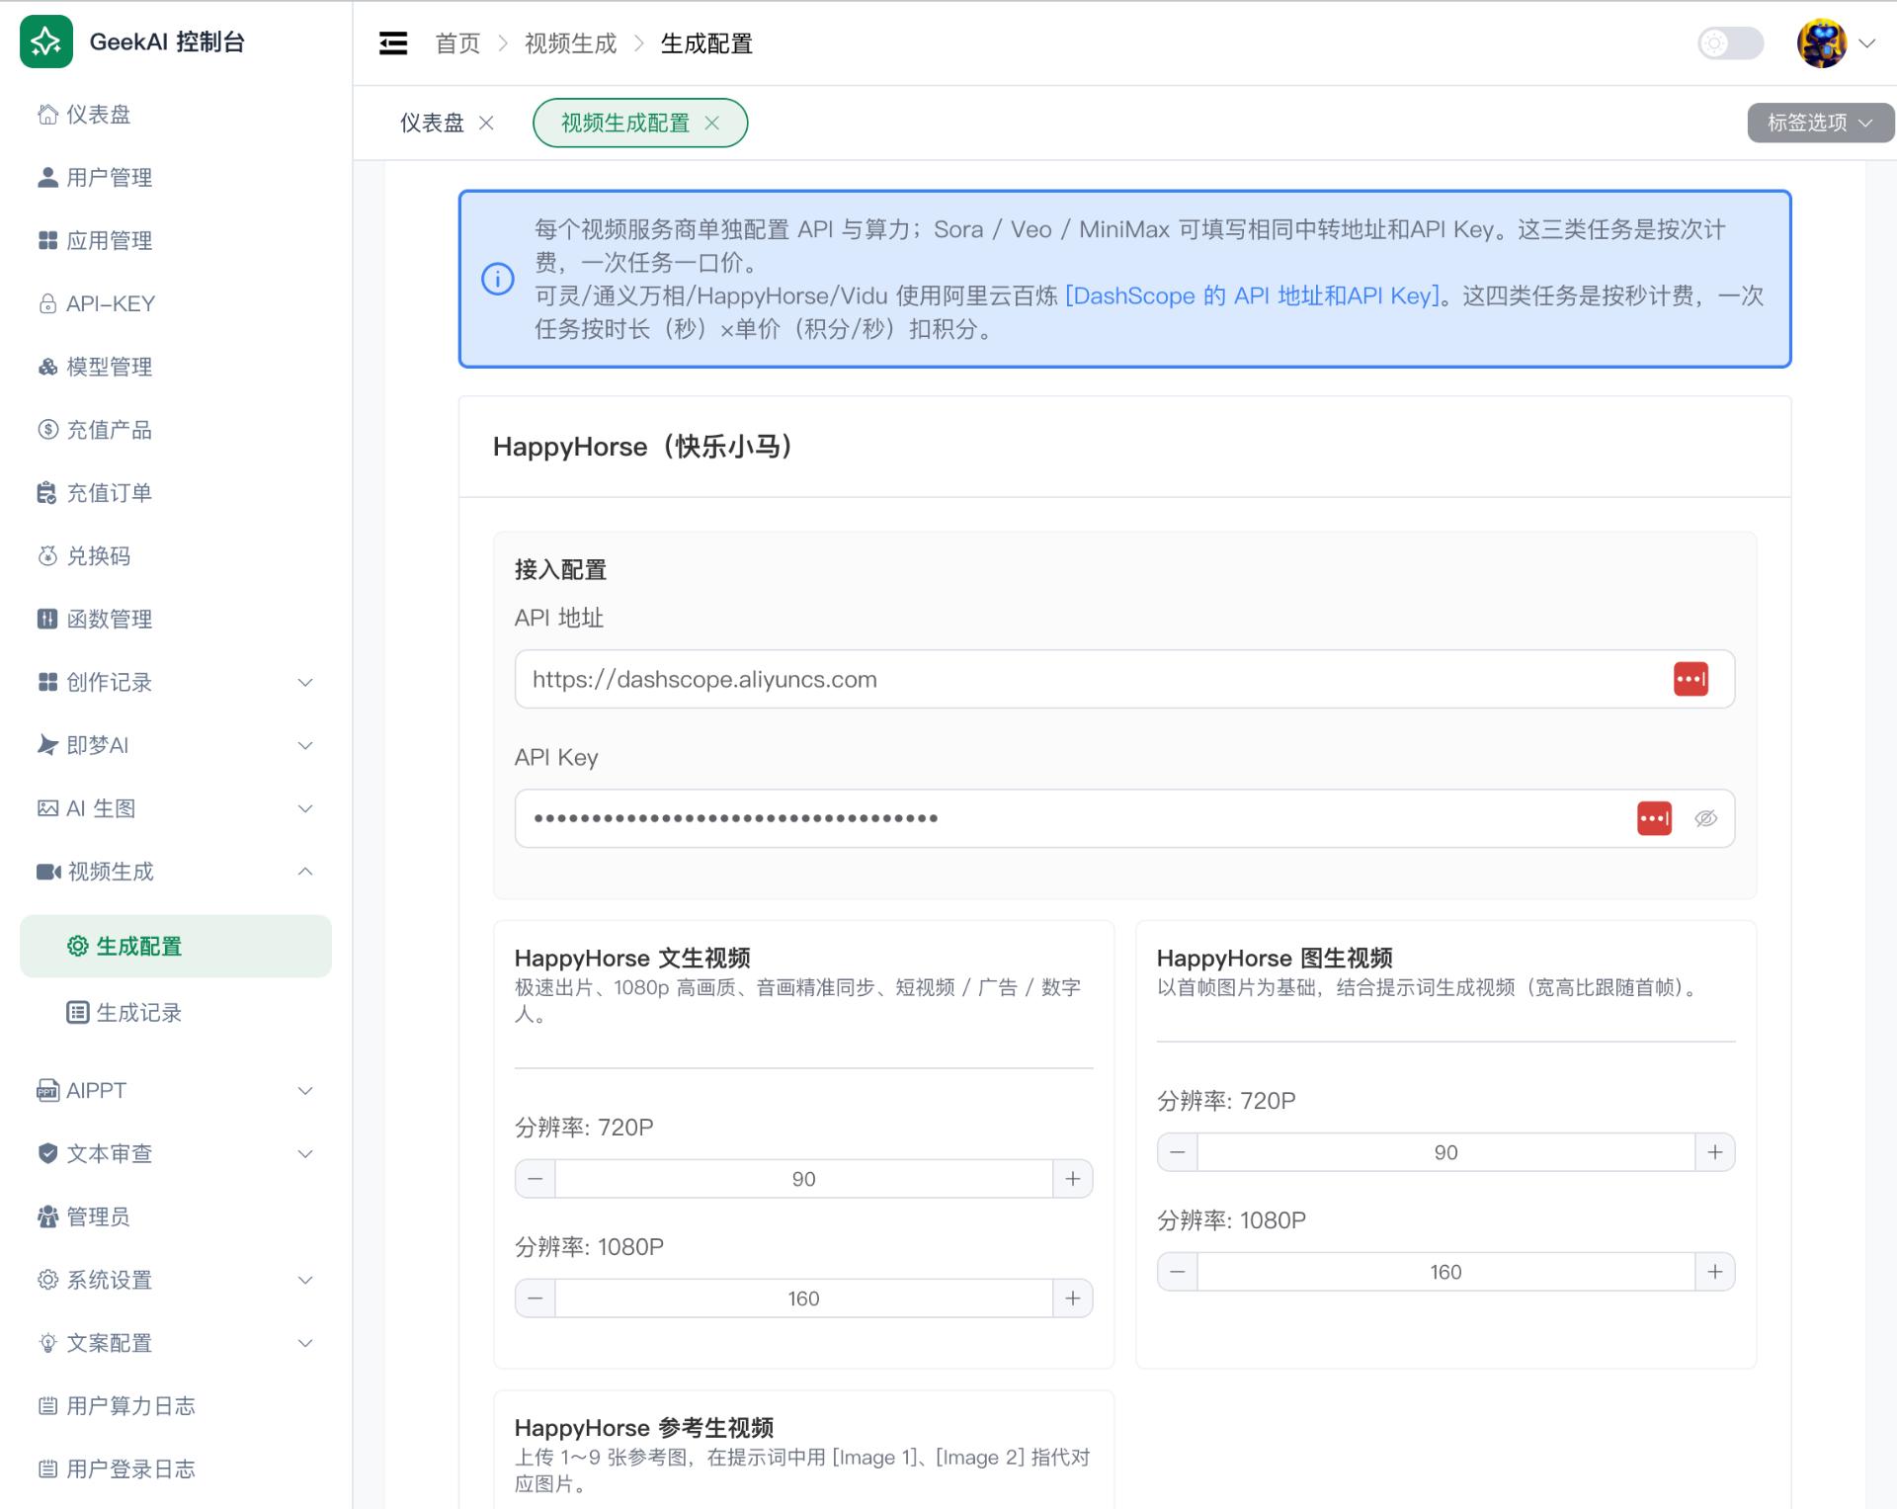Click the red password manager icon in API 地址
1897x1509 pixels.
(1691, 680)
